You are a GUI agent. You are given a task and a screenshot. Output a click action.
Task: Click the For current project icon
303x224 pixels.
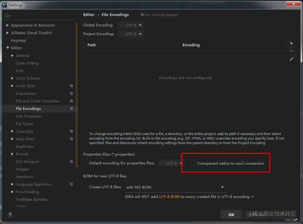click(142, 15)
